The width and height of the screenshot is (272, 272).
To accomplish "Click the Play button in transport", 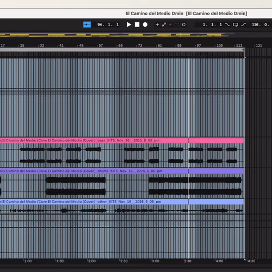I will click(129, 24).
